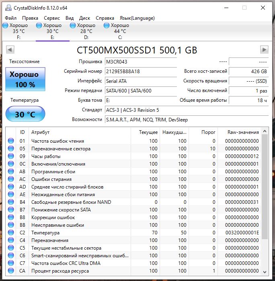Click status orb for attribute C7 row
Viewport: 275px width, 281px height.
(x=11, y=263)
